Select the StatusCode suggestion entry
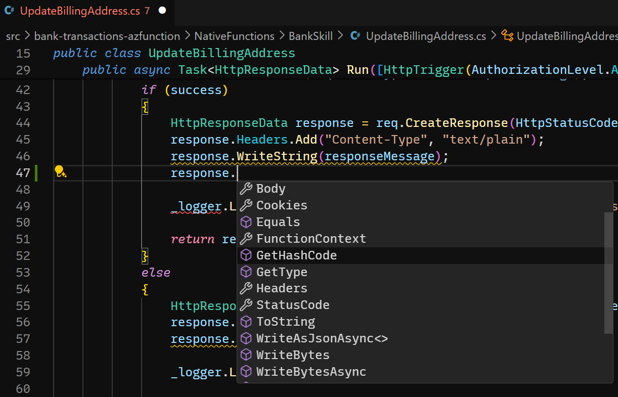 click(291, 304)
